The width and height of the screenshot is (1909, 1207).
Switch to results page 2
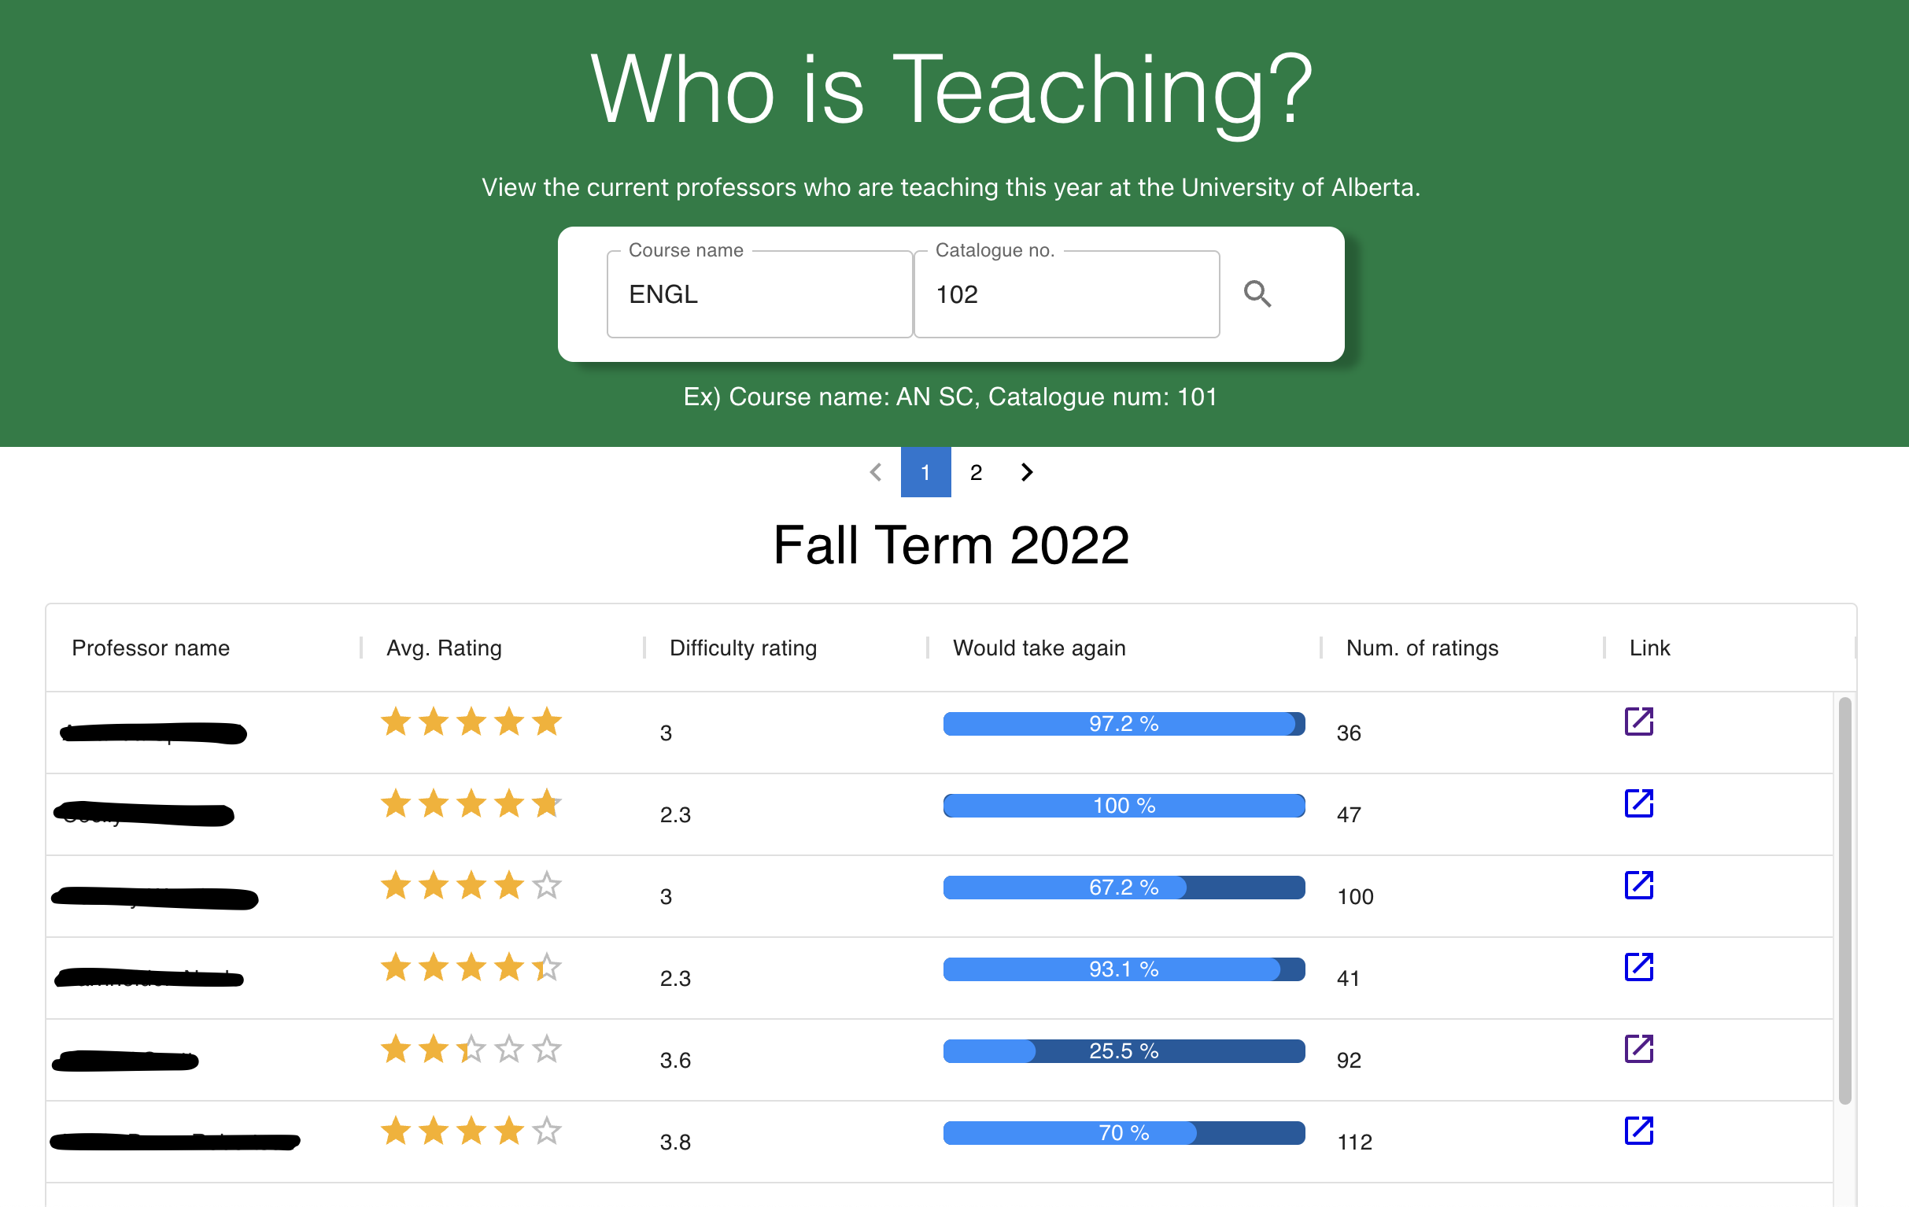[x=976, y=472]
